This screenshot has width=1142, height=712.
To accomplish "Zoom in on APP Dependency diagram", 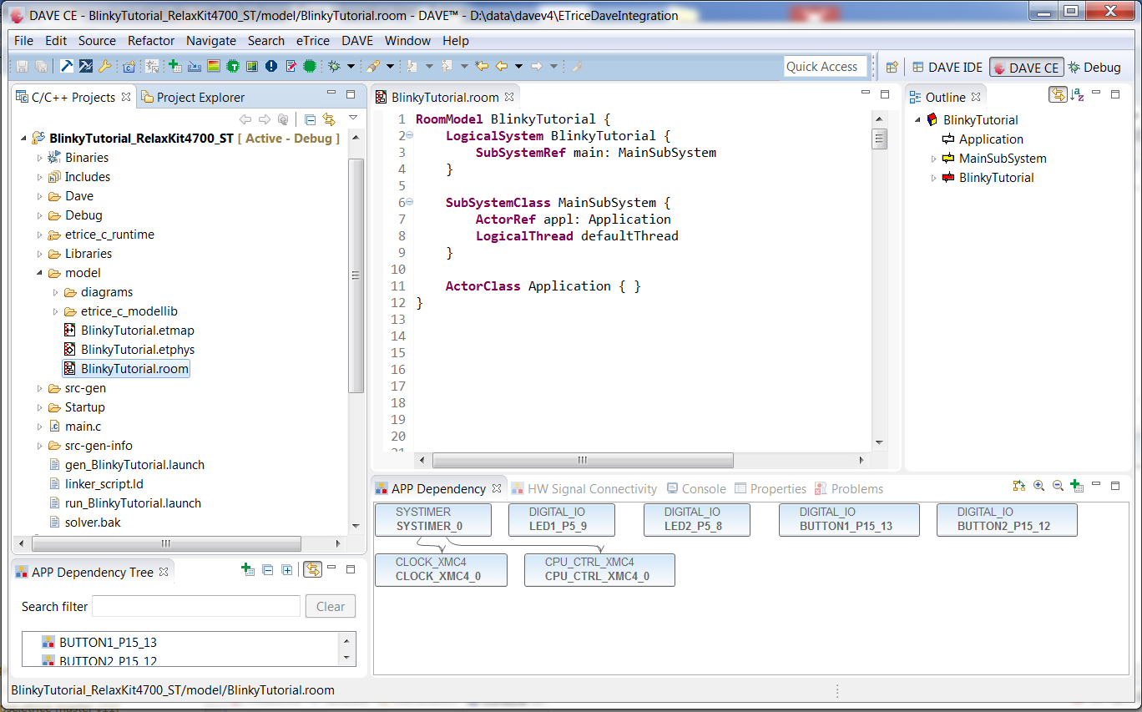I will (x=1038, y=486).
